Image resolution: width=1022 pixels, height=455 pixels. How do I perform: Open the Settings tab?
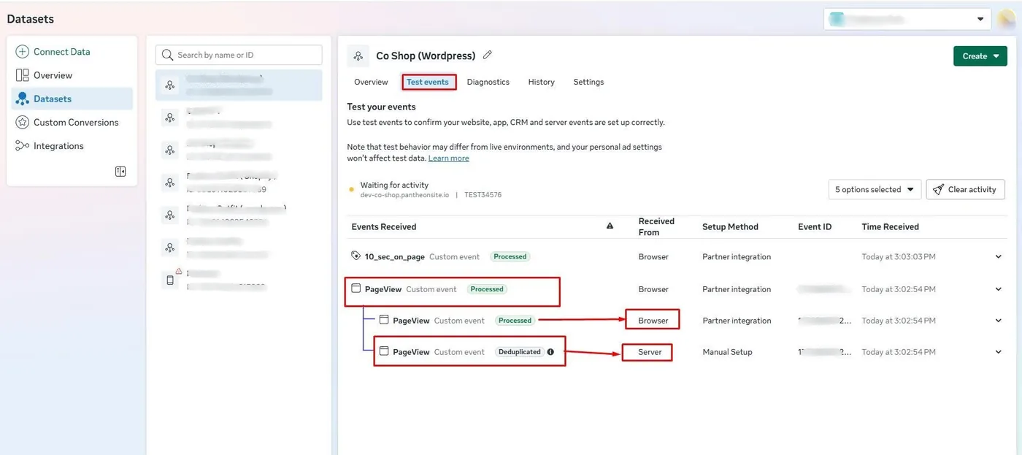click(x=588, y=82)
